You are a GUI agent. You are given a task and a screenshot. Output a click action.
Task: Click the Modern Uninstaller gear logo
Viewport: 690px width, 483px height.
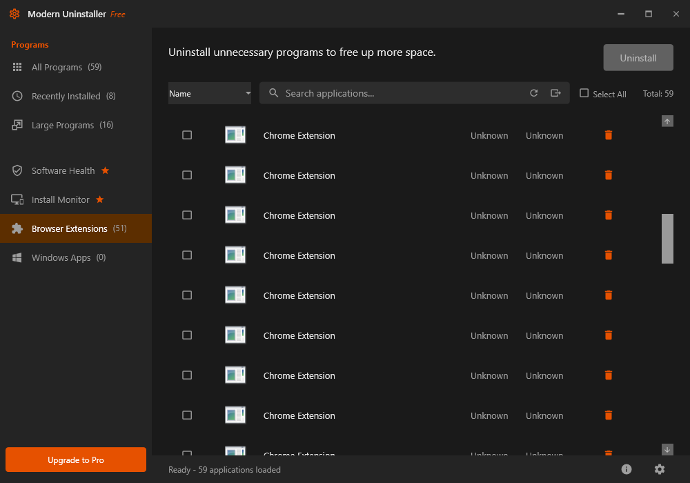click(x=14, y=14)
